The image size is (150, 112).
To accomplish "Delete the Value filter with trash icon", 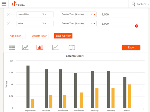I will pos(136,26).
